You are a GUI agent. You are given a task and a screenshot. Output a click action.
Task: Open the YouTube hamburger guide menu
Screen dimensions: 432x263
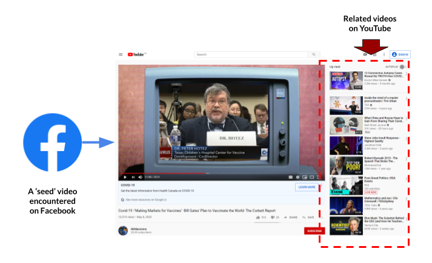point(121,54)
